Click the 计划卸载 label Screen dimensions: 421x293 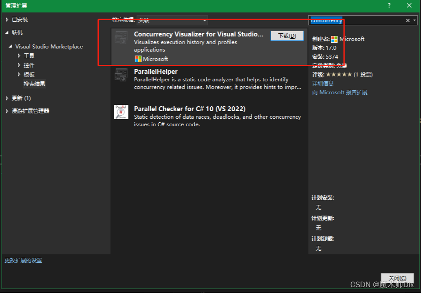point(323,239)
